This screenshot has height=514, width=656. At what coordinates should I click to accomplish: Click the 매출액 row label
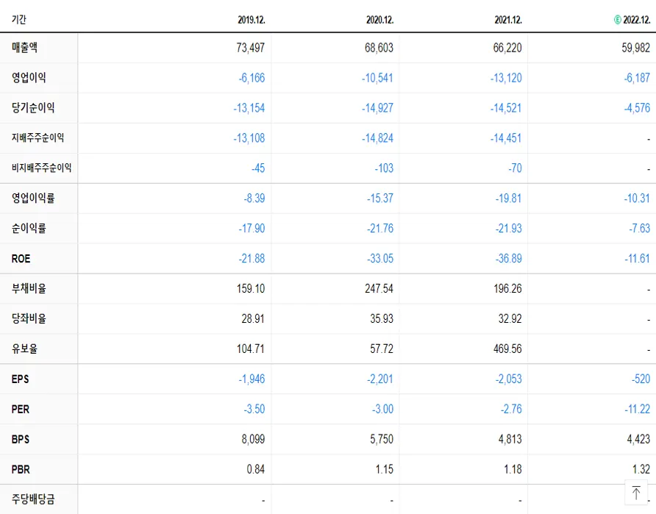(25, 48)
